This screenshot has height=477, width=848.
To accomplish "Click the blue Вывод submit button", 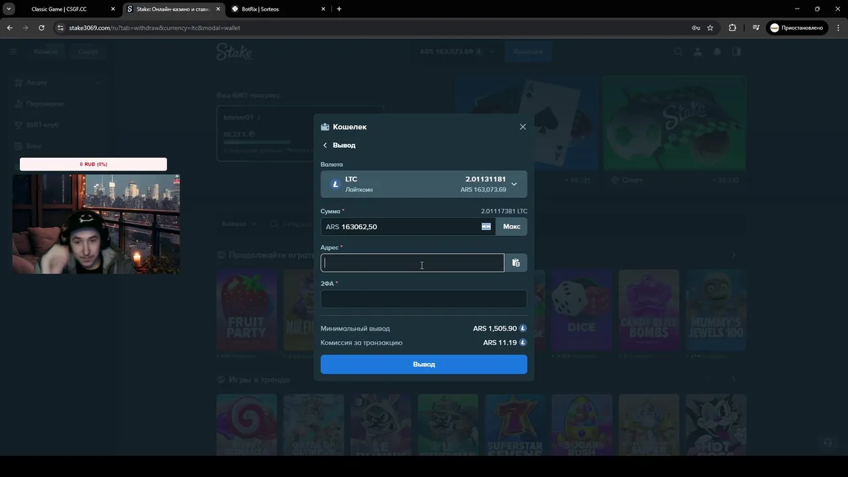I will tap(424, 364).
